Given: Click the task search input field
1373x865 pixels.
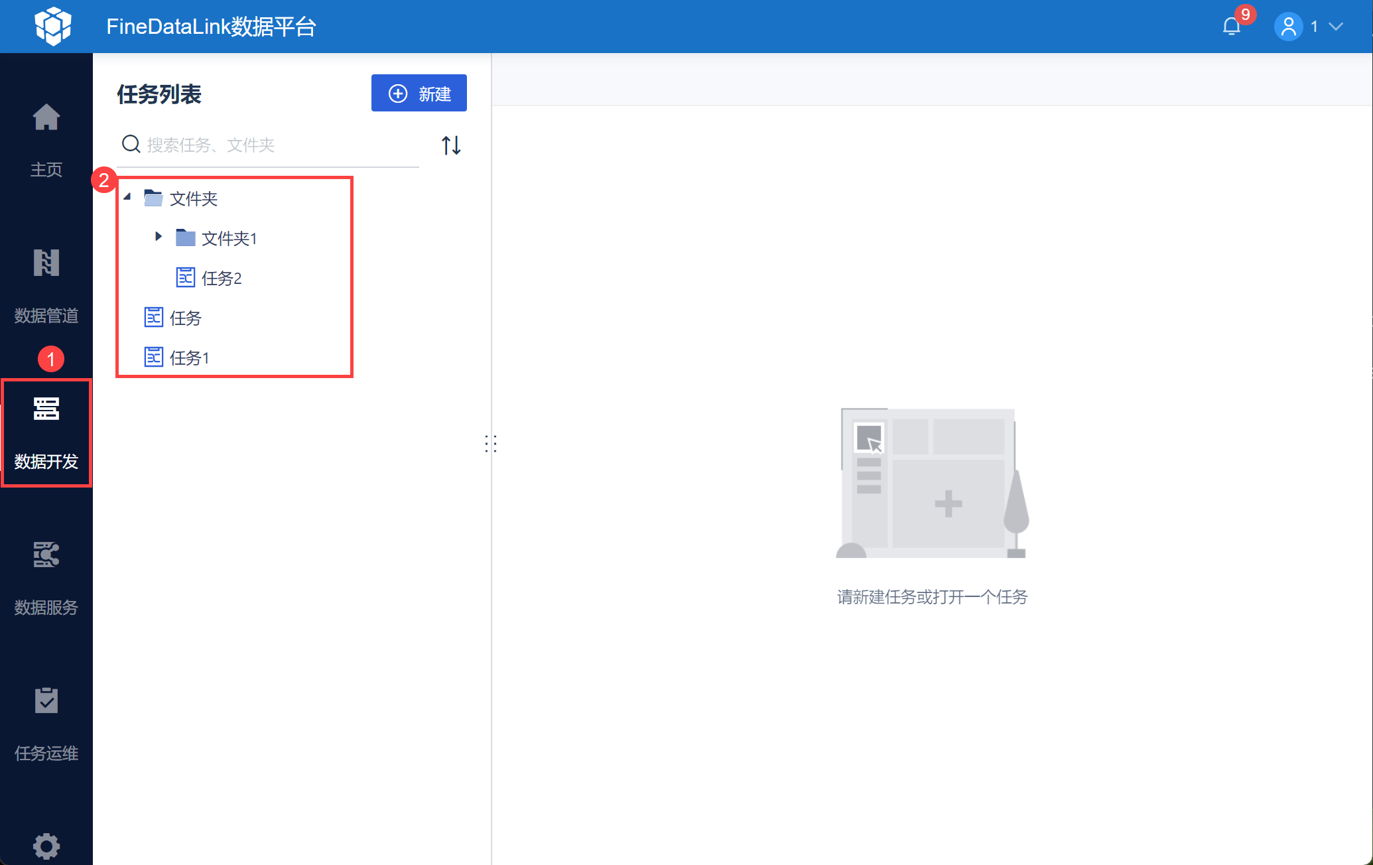Looking at the screenshot, I should pyautogui.click(x=268, y=145).
